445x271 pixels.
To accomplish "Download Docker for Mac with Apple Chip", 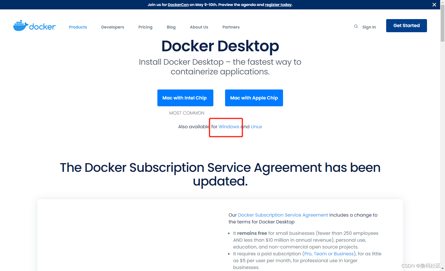I will 254,98.
